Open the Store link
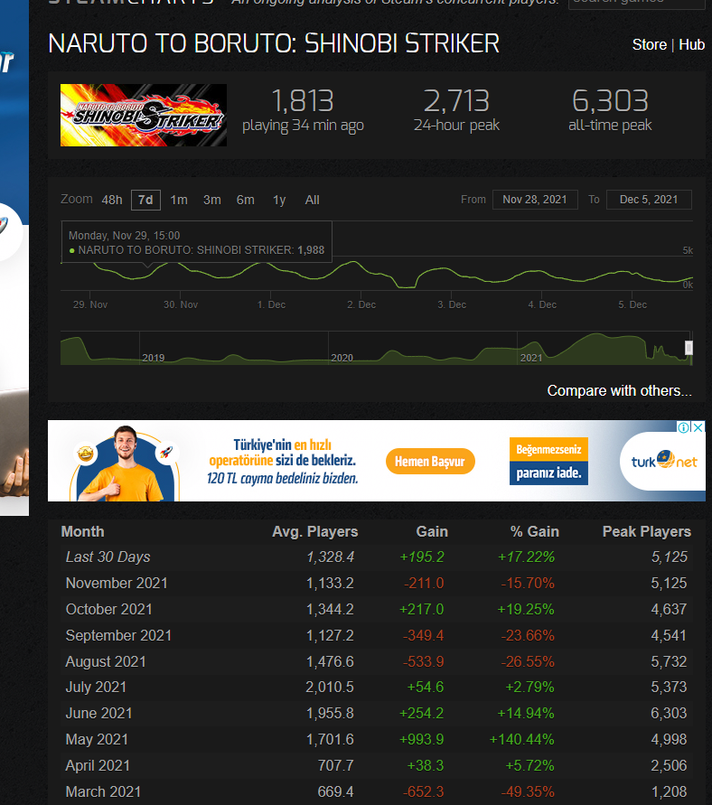712x805 pixels. [649, 44]
